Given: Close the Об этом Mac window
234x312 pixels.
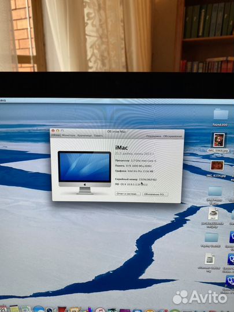Looking at the screenshot, I should click(53, 131).
